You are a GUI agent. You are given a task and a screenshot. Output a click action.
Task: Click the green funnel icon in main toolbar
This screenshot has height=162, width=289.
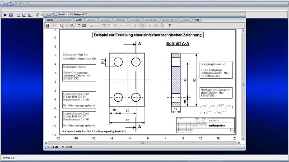pyautogui.click(x=37, y=15)
